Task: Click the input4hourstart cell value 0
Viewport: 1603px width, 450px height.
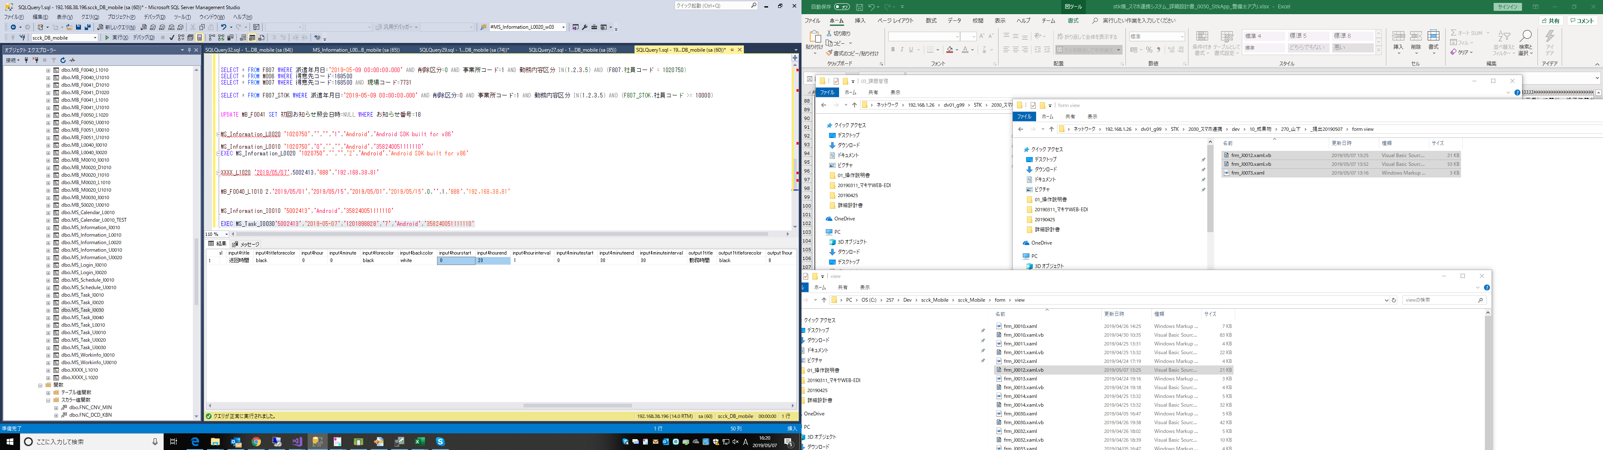Action: pos(456,261)
